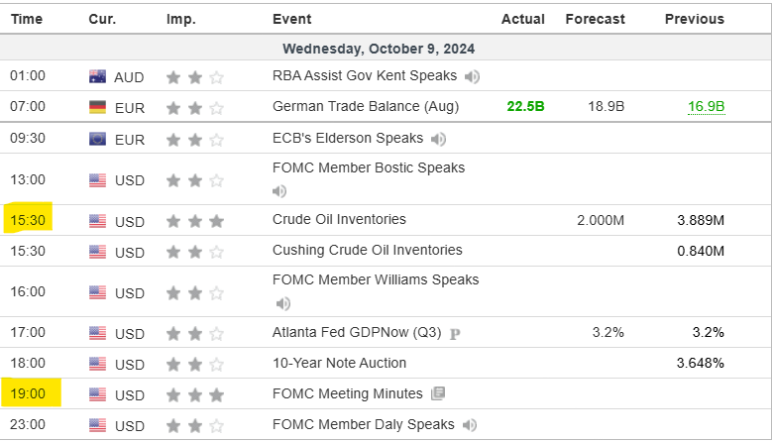Click the preliminary P icon by Atlanta Fed GDPNow
The height and width of the screenshot is (442, 773).
(x=455, y=334)
